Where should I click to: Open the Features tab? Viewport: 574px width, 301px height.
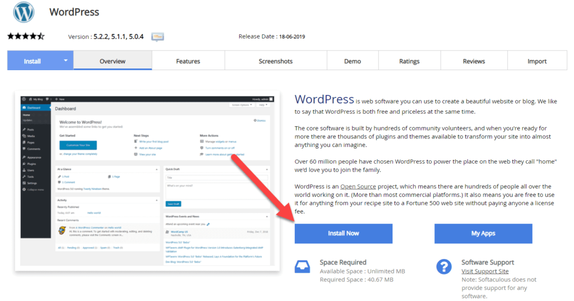(x=188, y=61)
